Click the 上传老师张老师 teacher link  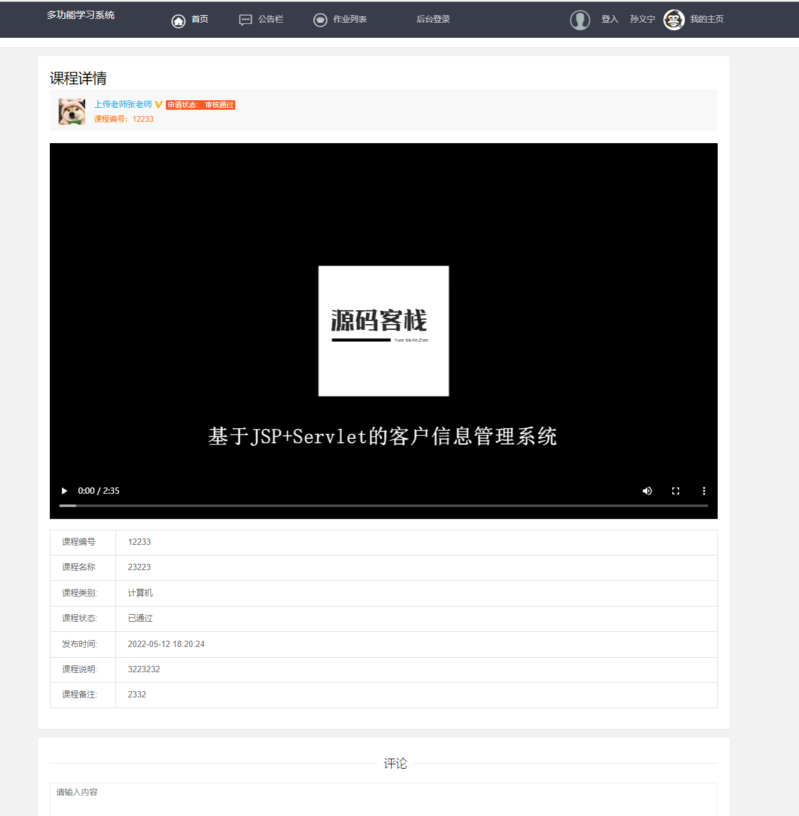click(122, 105)
